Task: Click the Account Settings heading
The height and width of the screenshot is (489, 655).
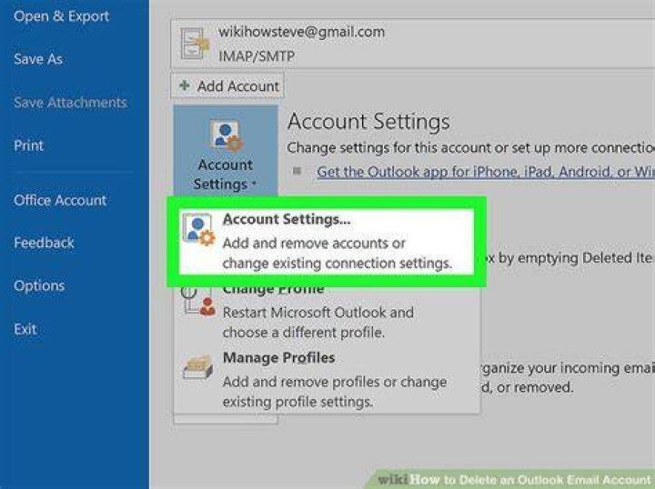Action: [x=368, y=122]
